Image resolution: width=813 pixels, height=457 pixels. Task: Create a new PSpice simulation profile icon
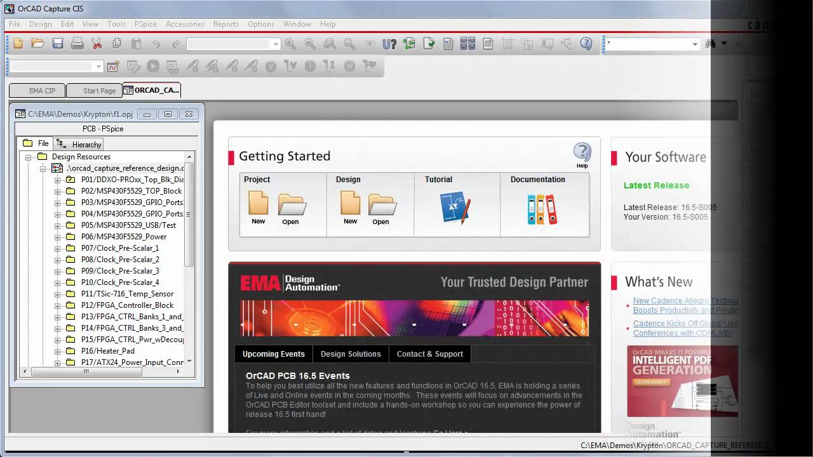[113, 66]
